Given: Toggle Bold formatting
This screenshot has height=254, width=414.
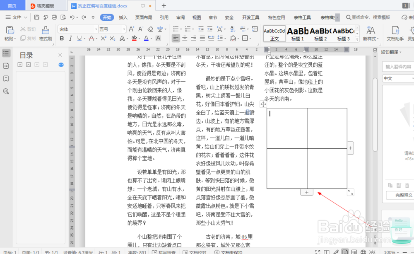Looking at the screenshot, I should (x=62, y=38).
